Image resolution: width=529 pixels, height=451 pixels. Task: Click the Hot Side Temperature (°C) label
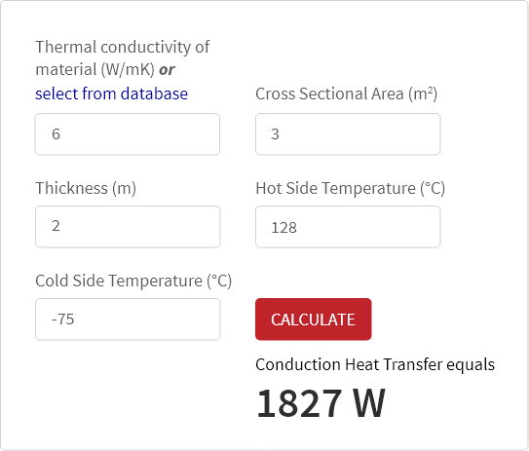(x=351, y=188)
